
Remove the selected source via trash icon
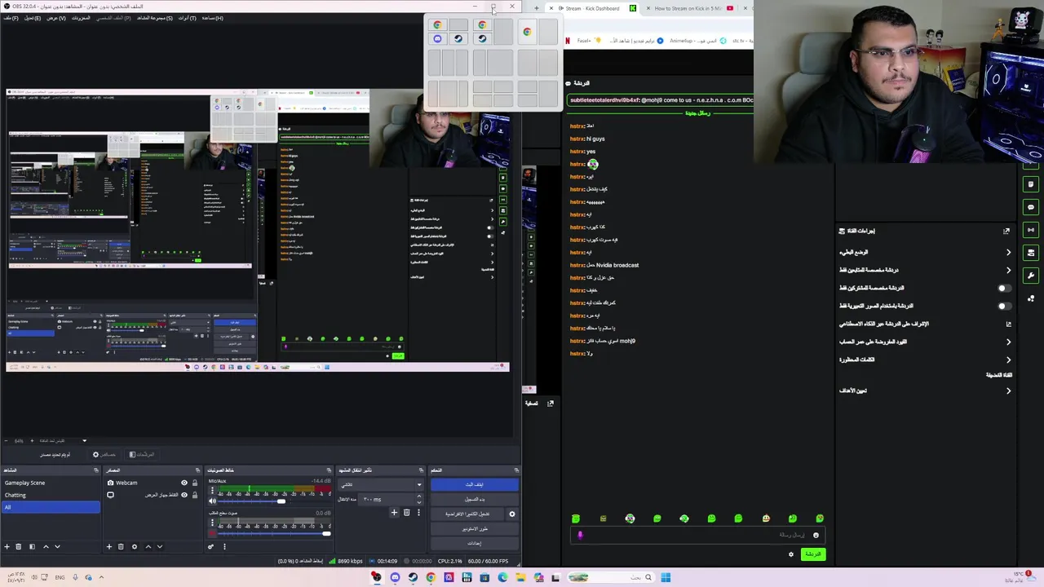point(121,546)
